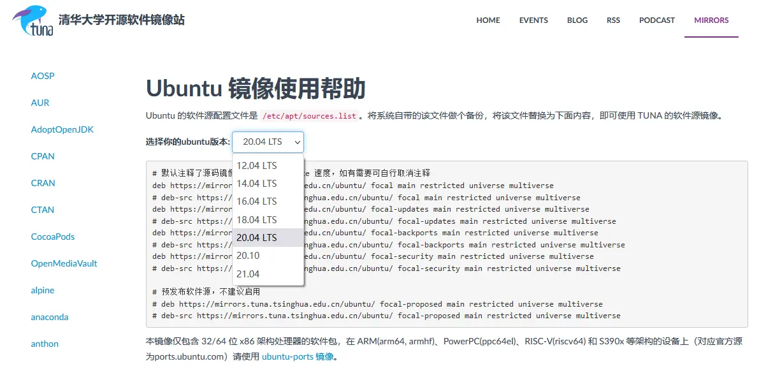
Task: Choose 12.04 LTS from the version list
Action: point(268,165)
